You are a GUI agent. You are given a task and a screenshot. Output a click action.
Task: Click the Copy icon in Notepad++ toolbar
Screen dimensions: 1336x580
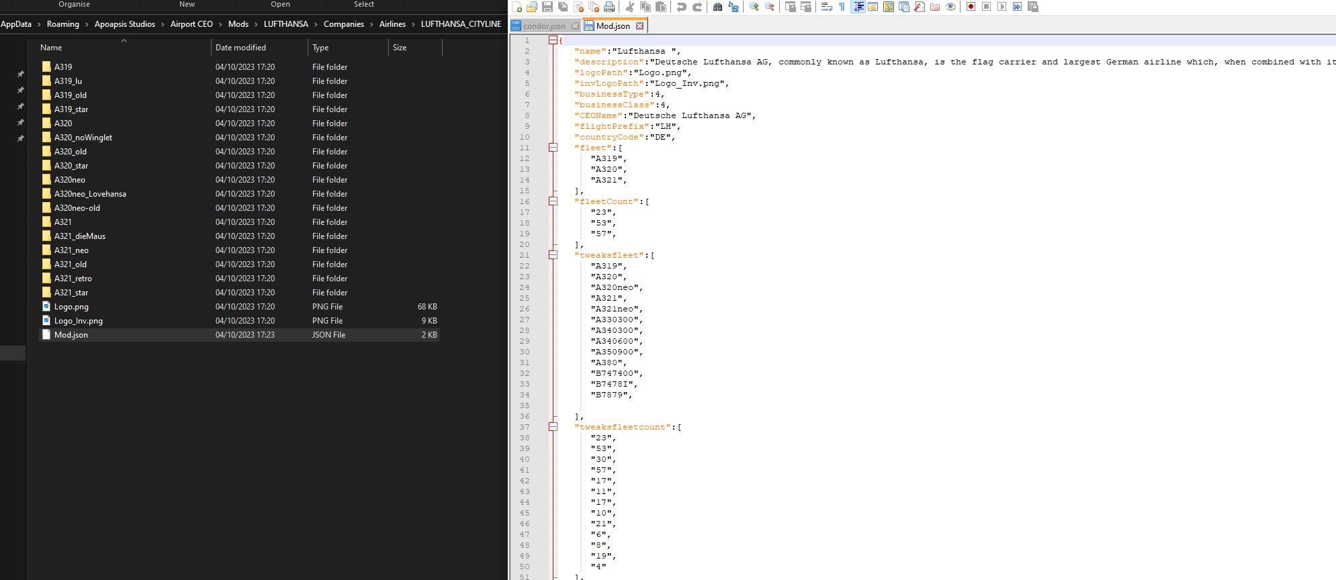point(645,7)
